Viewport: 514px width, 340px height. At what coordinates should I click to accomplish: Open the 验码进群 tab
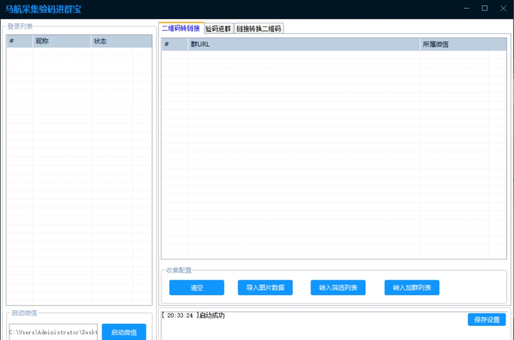point(218,29)
